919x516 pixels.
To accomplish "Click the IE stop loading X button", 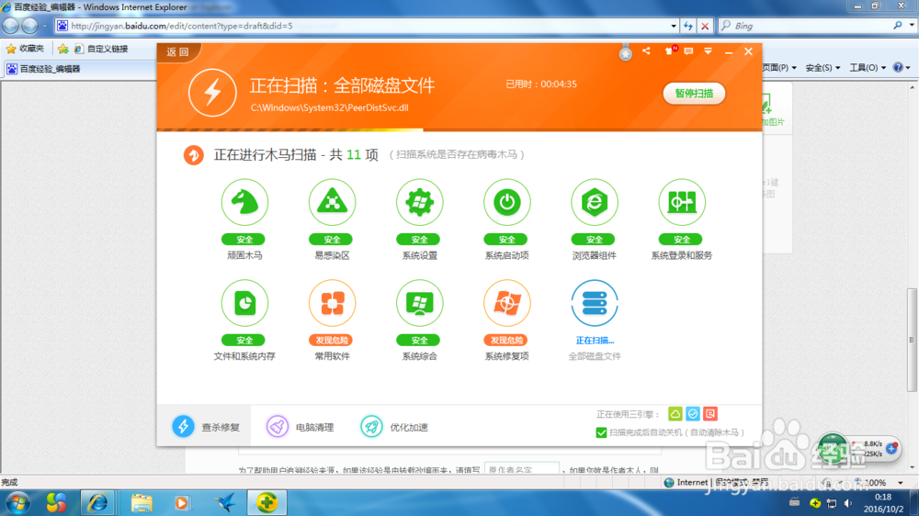I will pyautogui.click(x=705, y=26).
